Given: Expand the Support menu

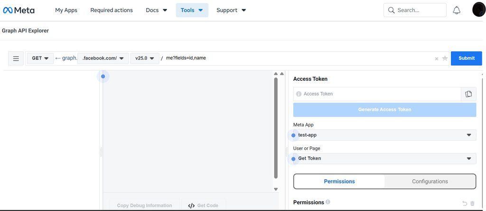Looking at the screenshot, I should (231, 10).
